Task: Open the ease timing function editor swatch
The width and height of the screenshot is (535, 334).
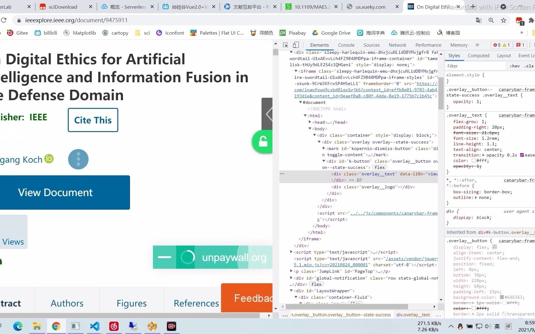Action: point(522,155)
